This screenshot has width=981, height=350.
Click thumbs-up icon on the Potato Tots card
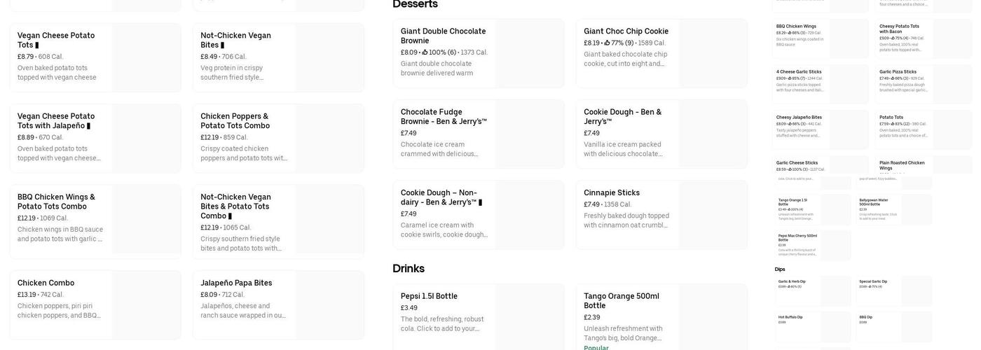(893, 124)
